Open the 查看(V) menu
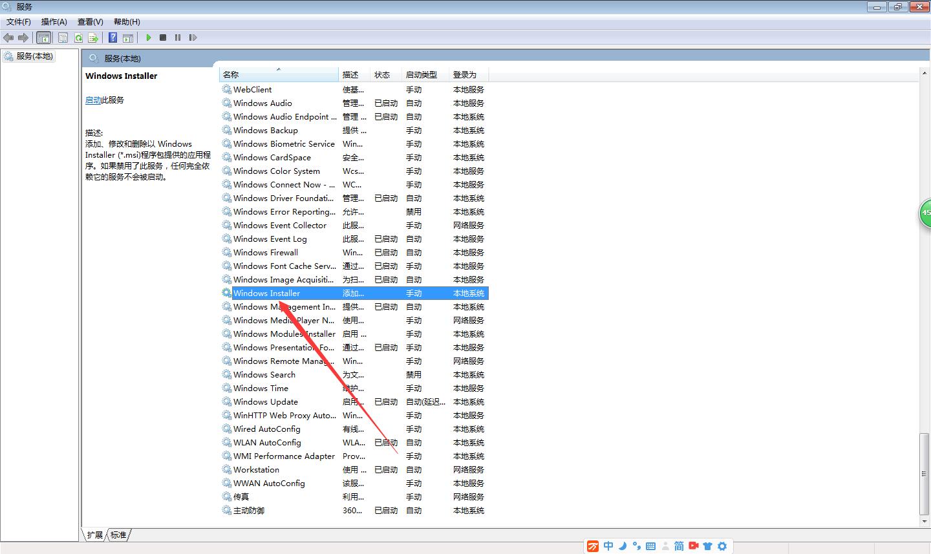This screenshot has height=554, width=931. [x=91, y=22]
